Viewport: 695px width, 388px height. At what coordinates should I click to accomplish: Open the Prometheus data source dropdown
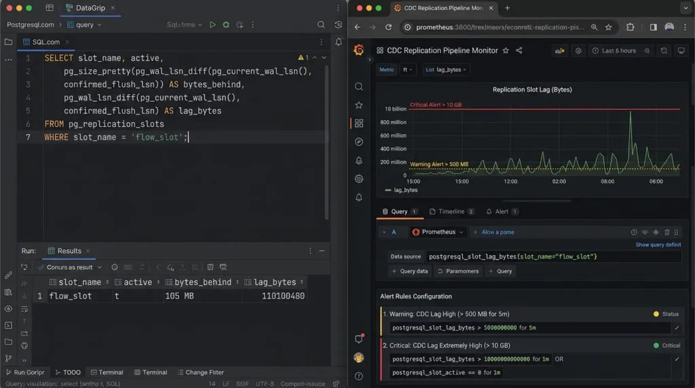438,232
